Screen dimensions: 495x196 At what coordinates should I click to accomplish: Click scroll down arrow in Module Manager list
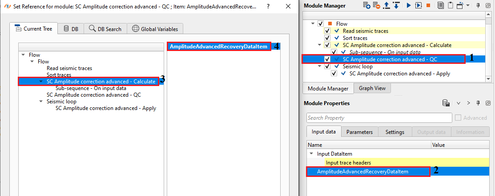point(489,79)
